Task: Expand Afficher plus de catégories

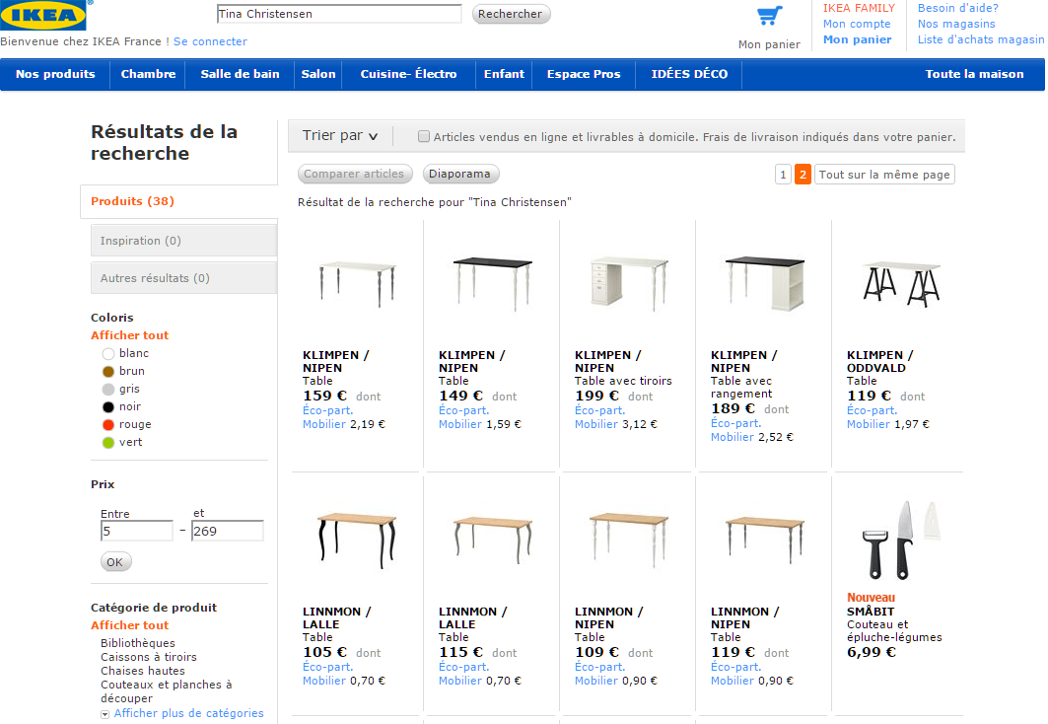Action: [x=188, y=713]
